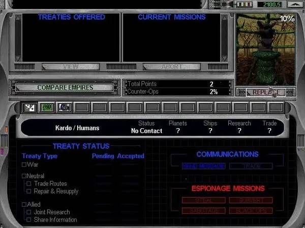
Task: Open Send Message under Communications
Action: (x=203, y=166)
